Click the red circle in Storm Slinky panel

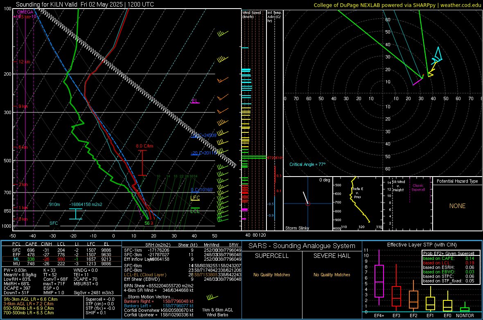pyautogui.click(x=308, y=204)
